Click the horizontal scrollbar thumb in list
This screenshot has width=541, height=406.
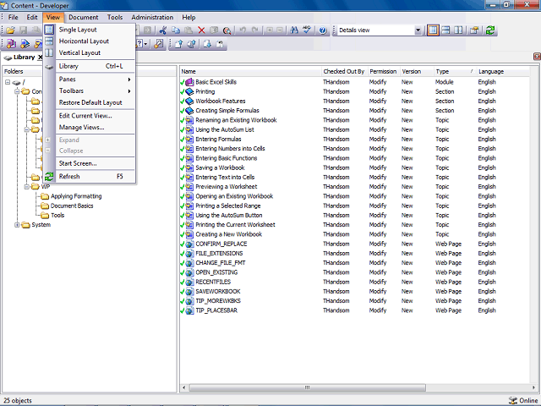tap(307, 387)
